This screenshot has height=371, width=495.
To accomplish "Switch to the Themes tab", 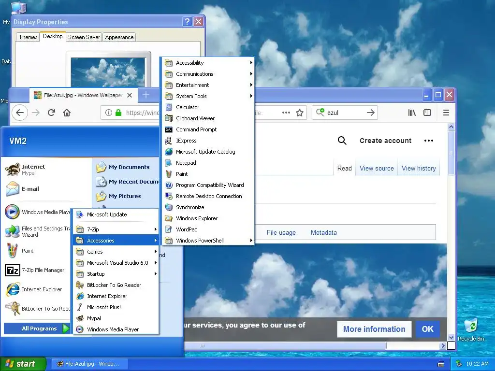I will pos(28,37).
